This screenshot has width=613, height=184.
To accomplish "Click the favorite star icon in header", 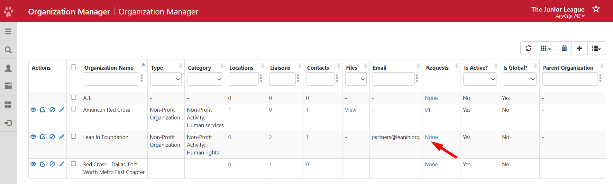I will click(596, 9).
